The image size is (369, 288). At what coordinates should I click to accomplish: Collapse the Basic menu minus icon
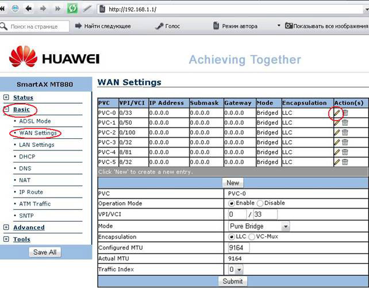point(6,109)
